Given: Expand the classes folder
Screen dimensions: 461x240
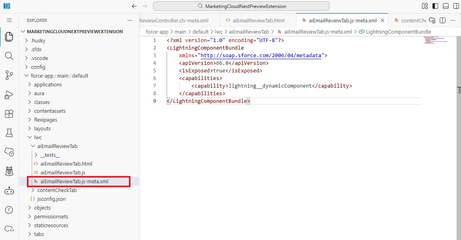Looking at the screenshot, I should point(79,102).
